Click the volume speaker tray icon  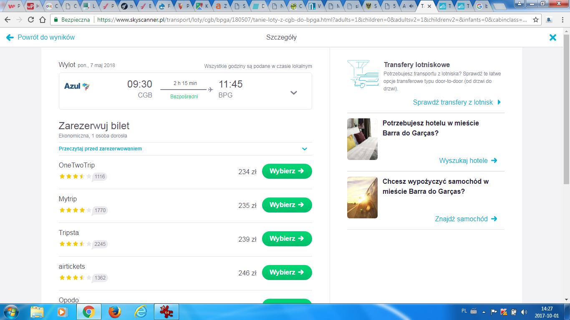525,312
